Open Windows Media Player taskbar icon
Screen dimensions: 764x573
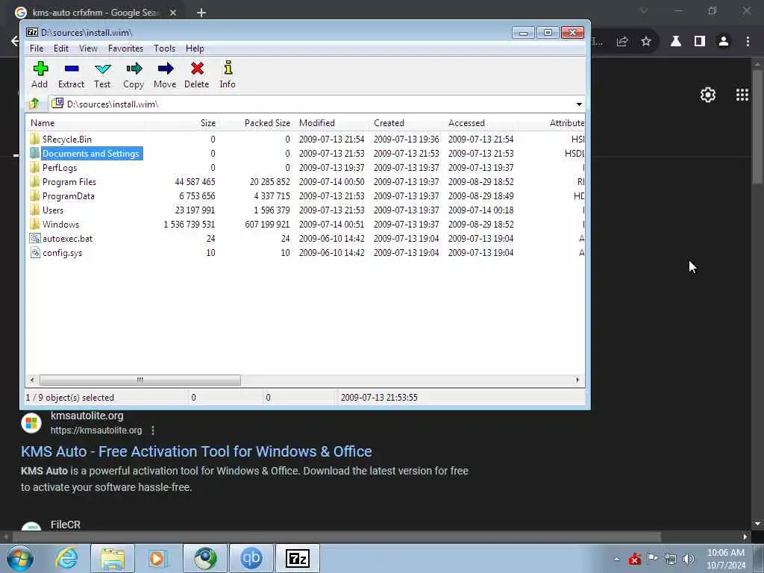157,558
